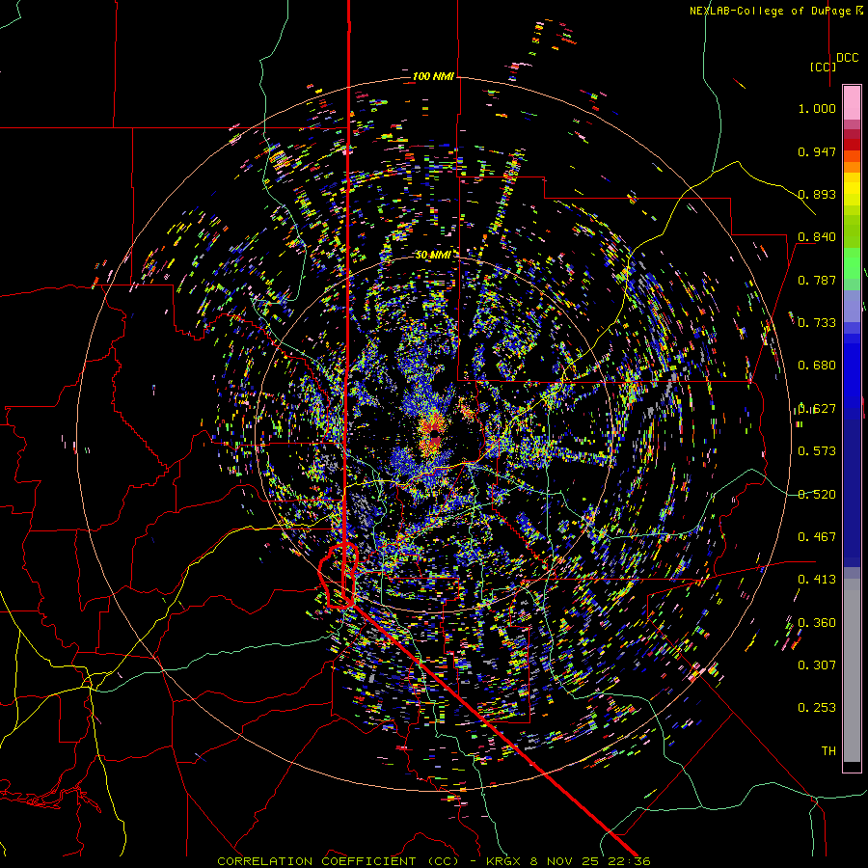The width and height of the screenshot is (868, 868).
Task: Pick the yellow segment of color bar
Action: tap(852, 189)
